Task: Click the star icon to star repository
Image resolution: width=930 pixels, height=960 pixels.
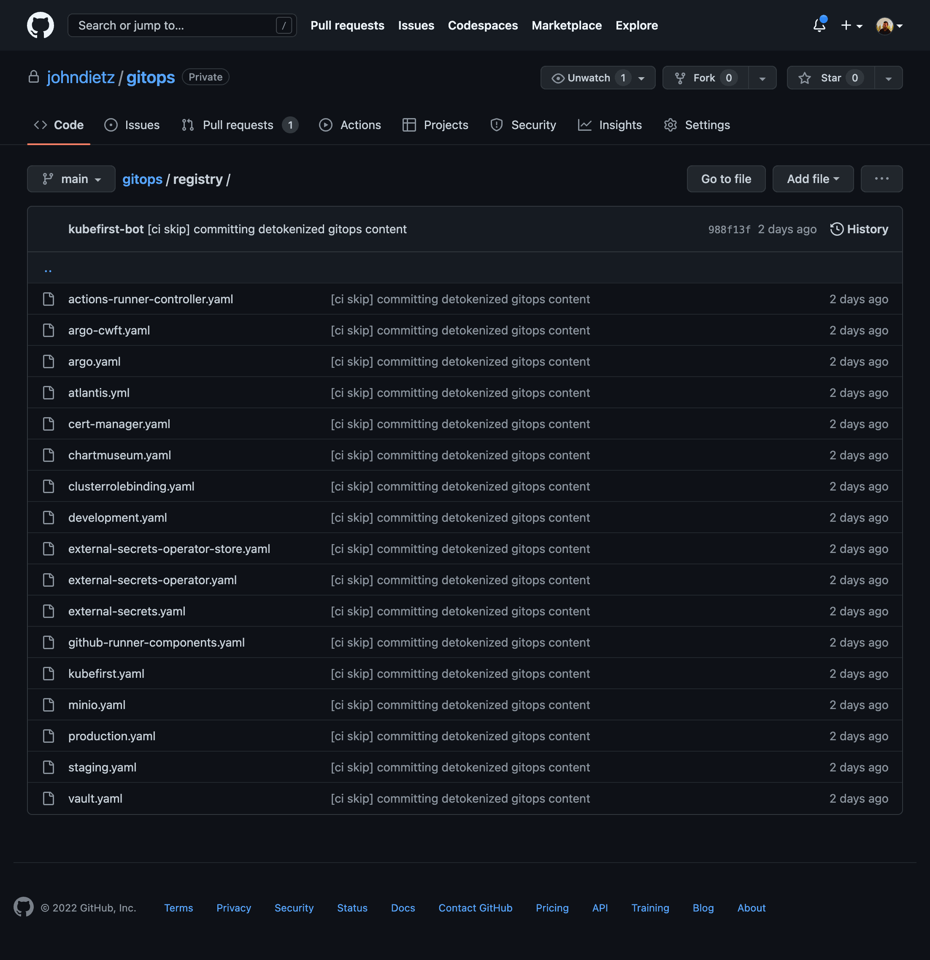Action: (804, 77)
